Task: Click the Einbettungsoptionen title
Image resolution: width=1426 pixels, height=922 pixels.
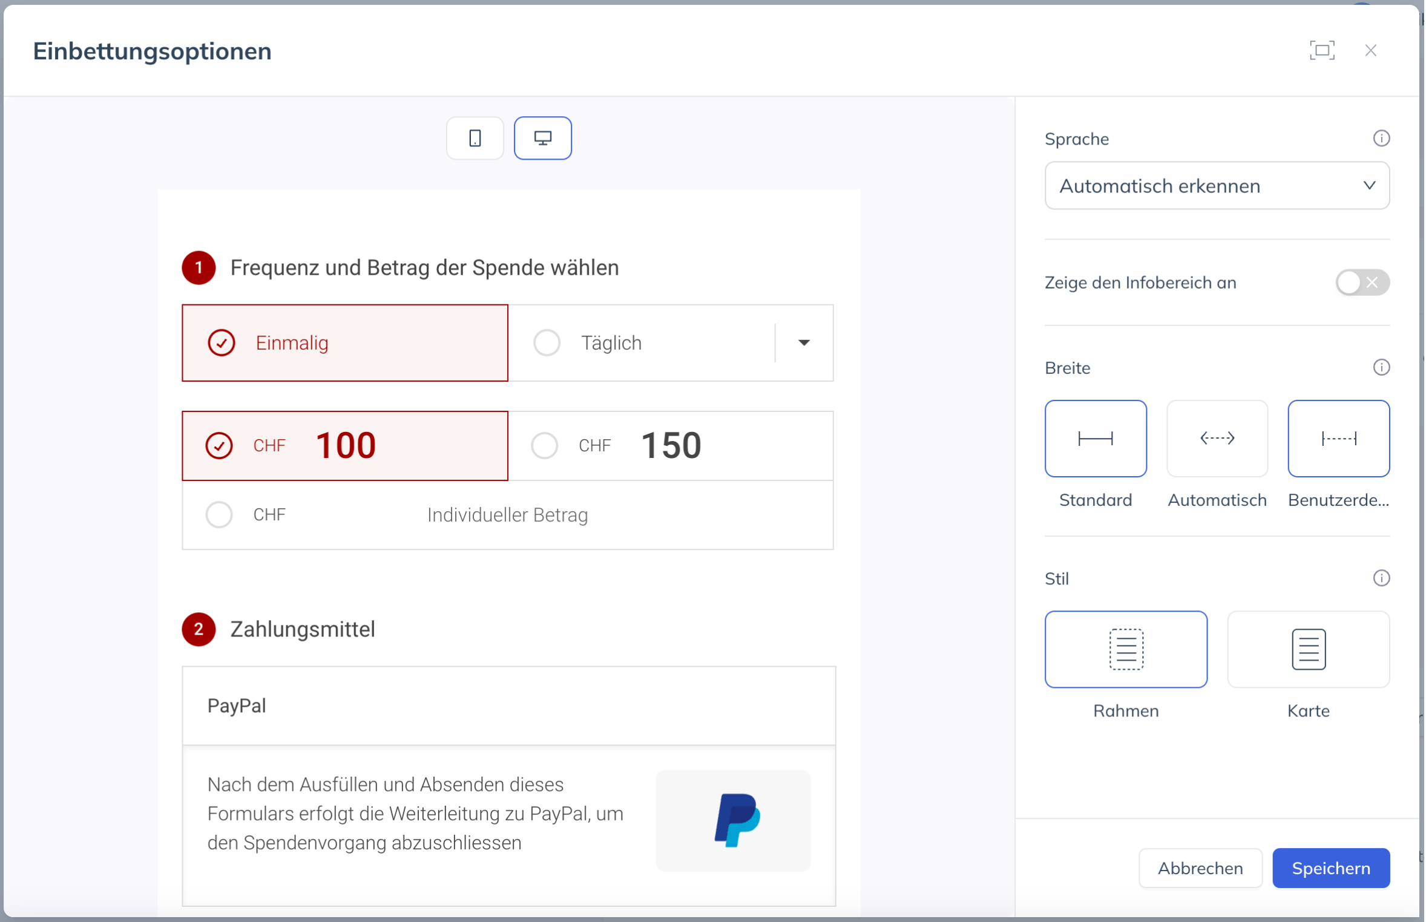Action: (x=153, y=51)
